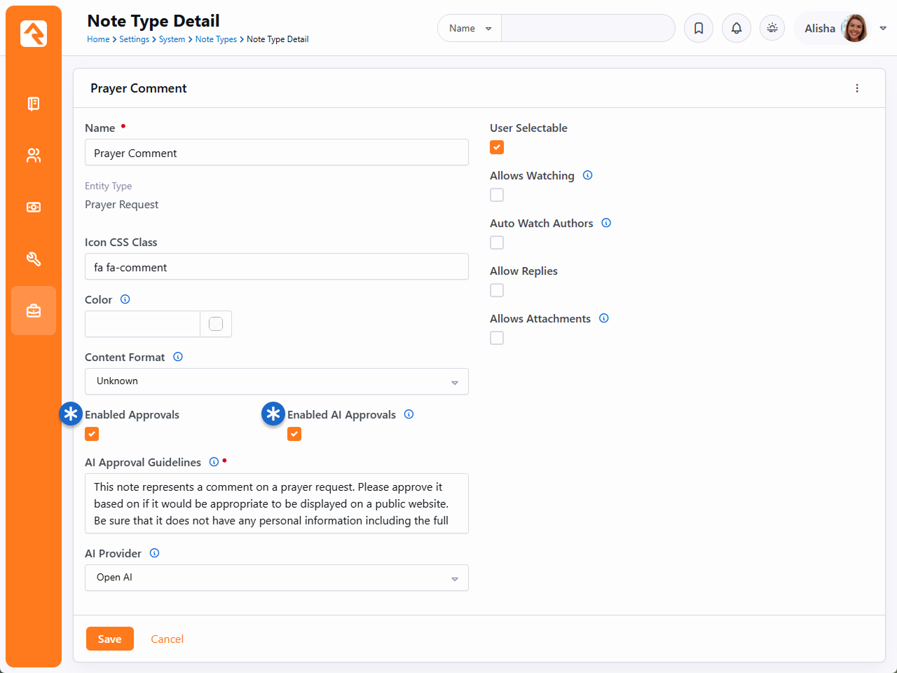Open the People icon in the sidebar
This screenshot has height=673, width=897.
click(x=34, y=156)
